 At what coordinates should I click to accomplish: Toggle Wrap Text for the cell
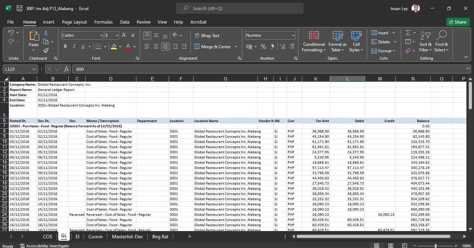207,35
